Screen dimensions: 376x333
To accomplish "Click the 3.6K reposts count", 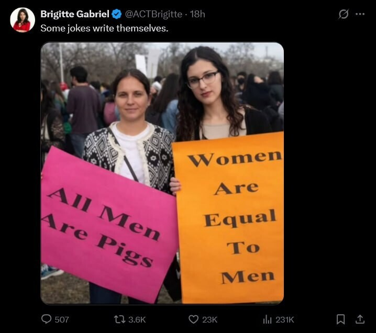I will point(137,319).
